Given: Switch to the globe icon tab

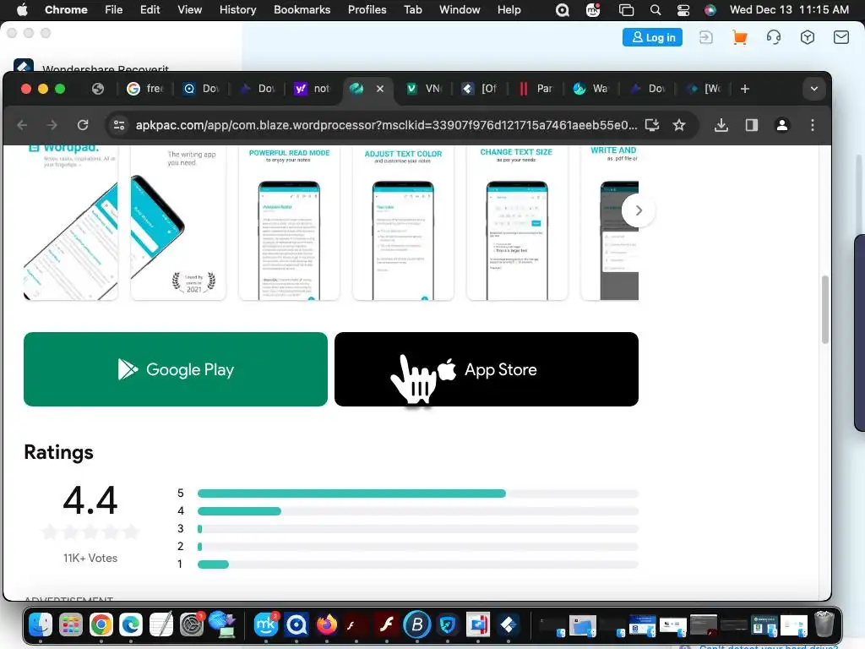Looking at the screenshot, I should (98, 89).
